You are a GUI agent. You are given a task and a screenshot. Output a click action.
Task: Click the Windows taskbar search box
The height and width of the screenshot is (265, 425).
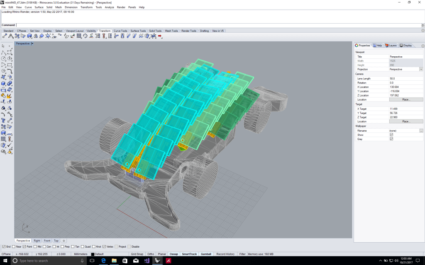pos(49,261)
